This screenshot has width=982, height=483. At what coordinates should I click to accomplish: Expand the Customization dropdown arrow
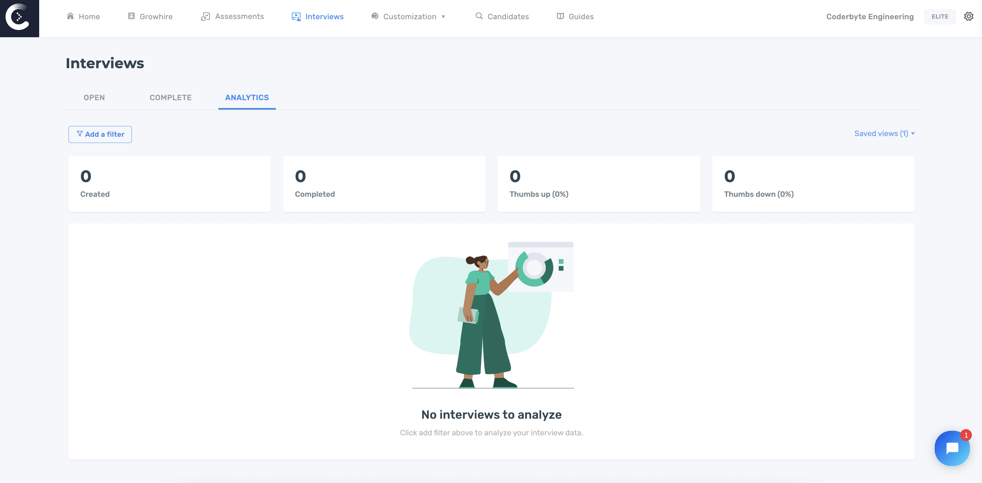tap(443, 17)
